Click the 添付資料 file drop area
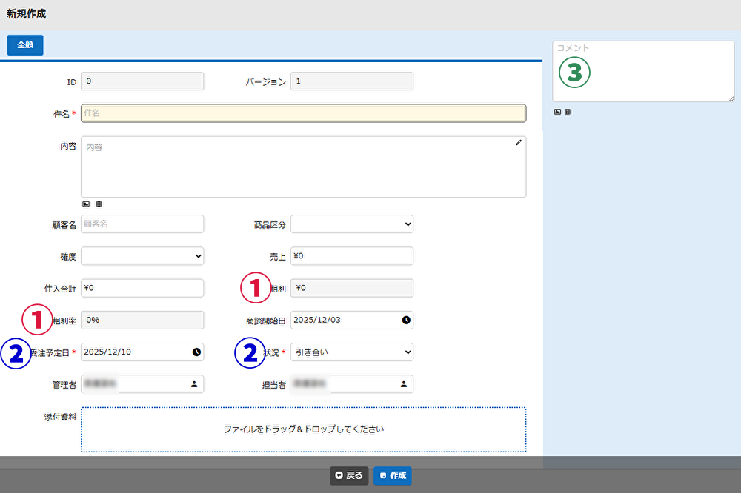Image resolution: width=741 pixels, height=493 pixels. click(x=303, y=429)
